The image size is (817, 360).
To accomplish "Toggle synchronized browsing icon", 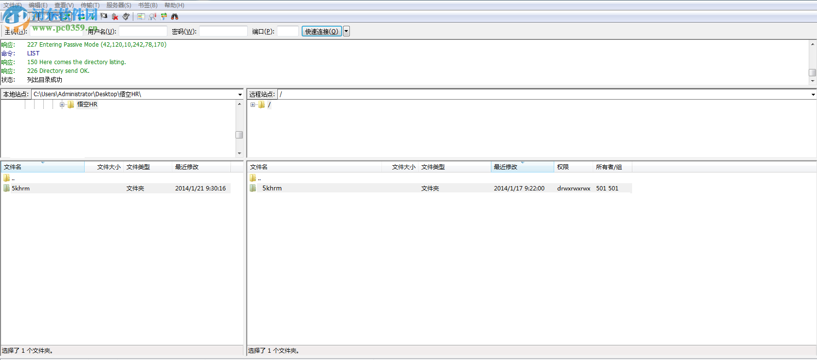I will click(x=163, y=17).
